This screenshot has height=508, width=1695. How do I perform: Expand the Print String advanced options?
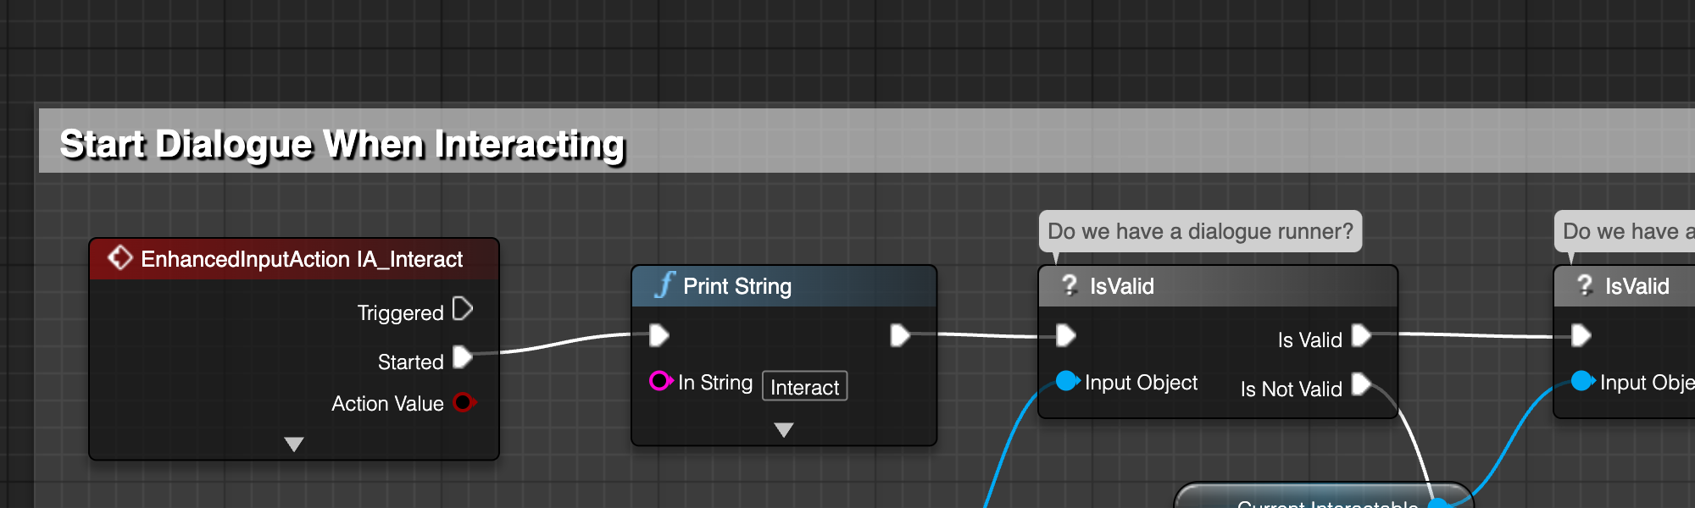784,430
